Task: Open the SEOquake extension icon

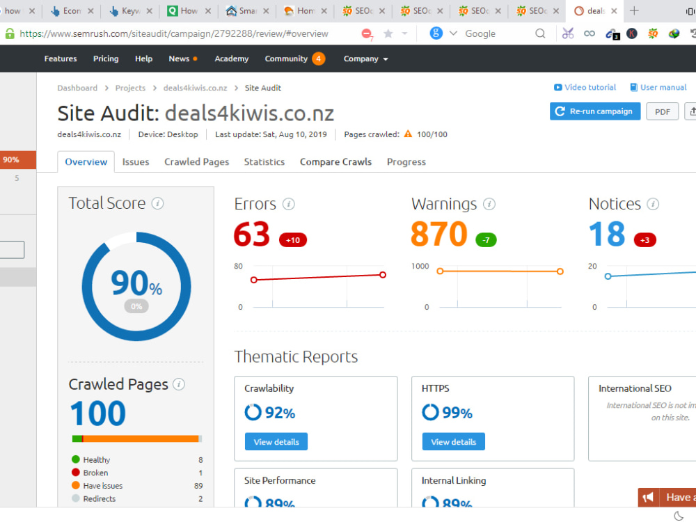Action: click(653, 33)
